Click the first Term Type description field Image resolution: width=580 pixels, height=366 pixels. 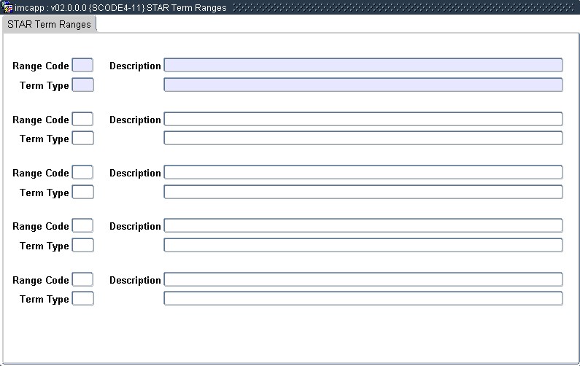pos(363,85)
